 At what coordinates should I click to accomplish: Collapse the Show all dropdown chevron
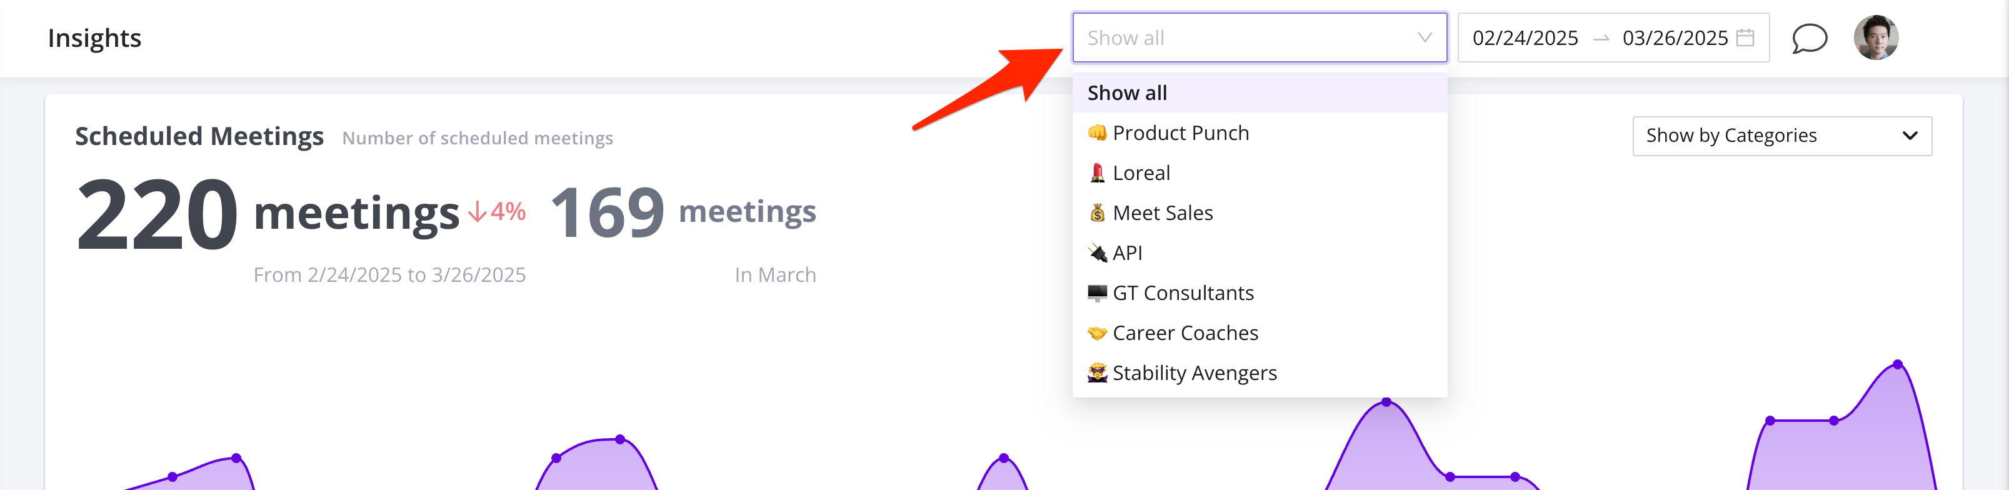pos(1424,37)
